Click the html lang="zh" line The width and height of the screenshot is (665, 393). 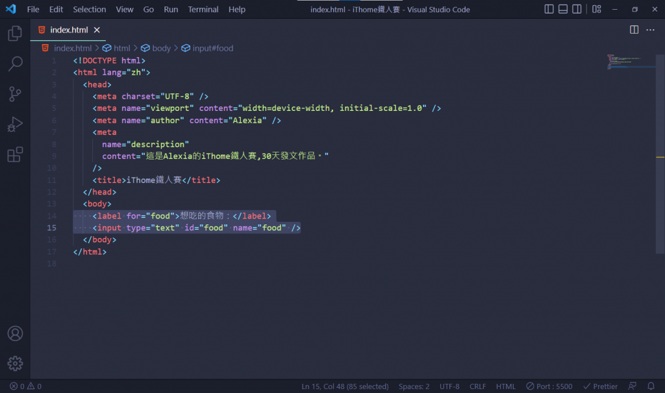tap(112, 73)
